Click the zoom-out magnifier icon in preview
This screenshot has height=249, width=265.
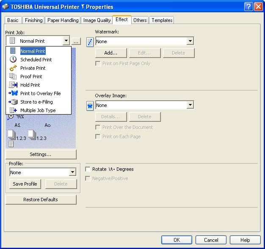(10, 117)
